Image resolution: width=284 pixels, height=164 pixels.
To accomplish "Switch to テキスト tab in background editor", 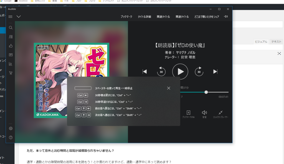I will tap(276, 41).
